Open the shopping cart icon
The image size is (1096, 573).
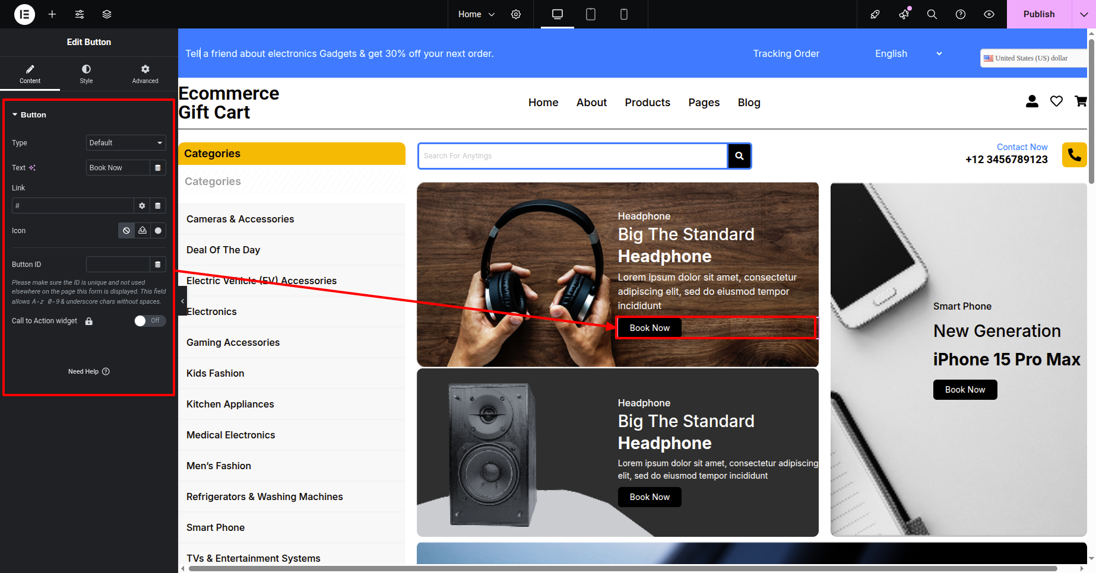tap(1081, 101)
